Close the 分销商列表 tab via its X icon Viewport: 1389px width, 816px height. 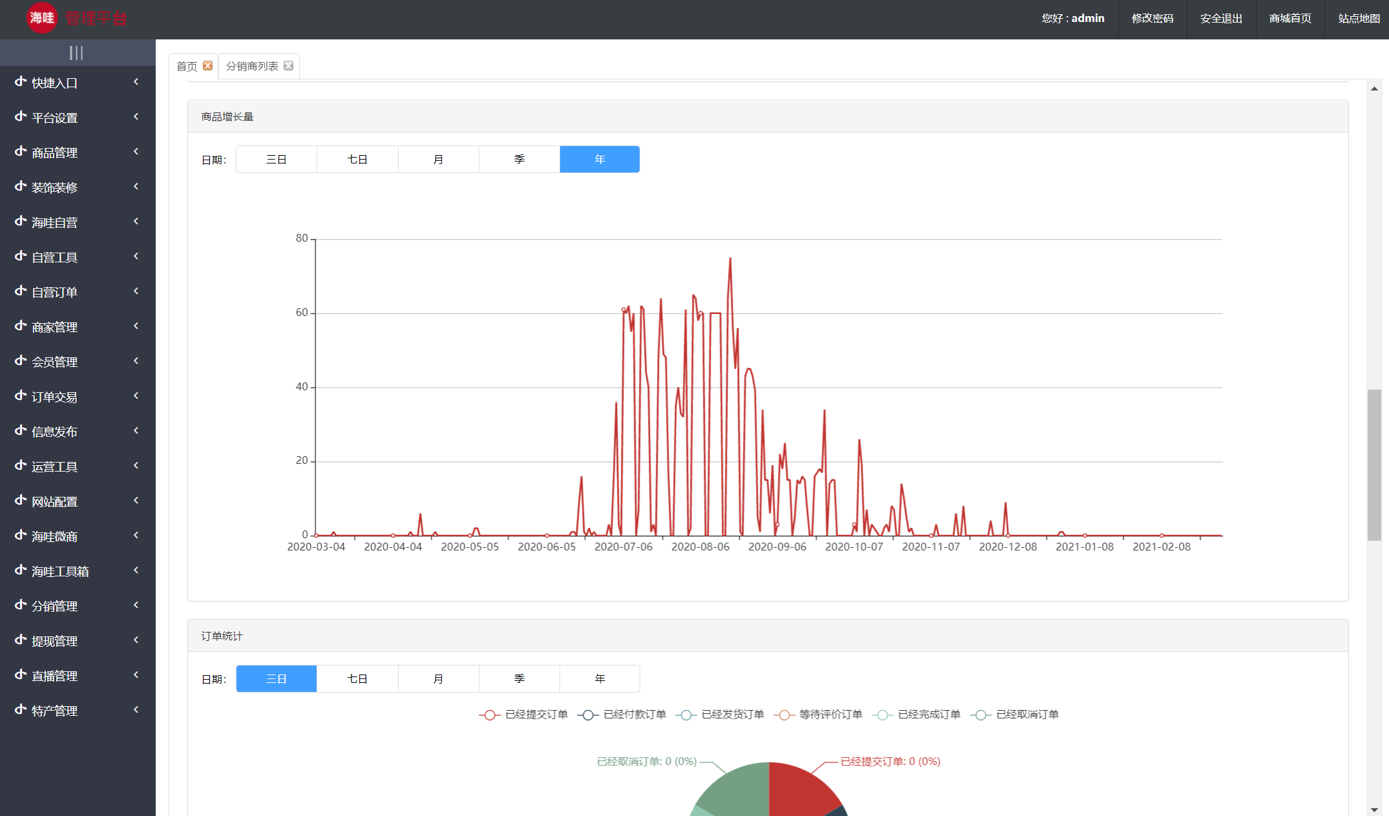(x=289, y=66)
